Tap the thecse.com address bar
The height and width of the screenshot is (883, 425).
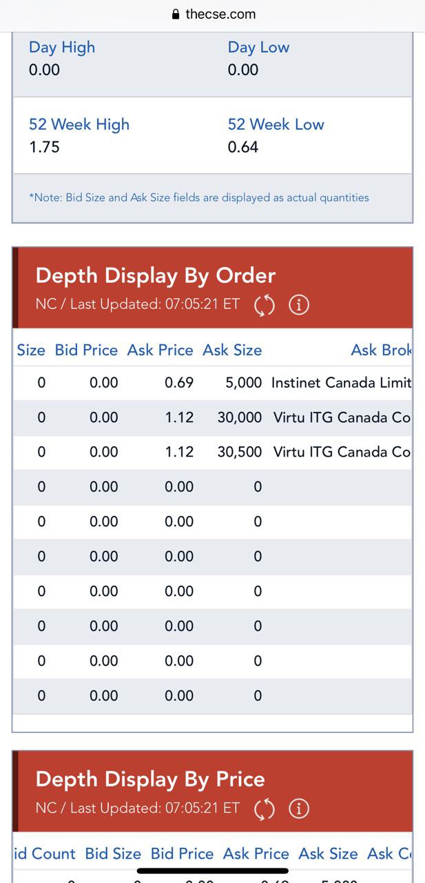coord(220,14)
